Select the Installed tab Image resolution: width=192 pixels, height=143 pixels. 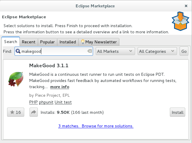pos(68,42)
